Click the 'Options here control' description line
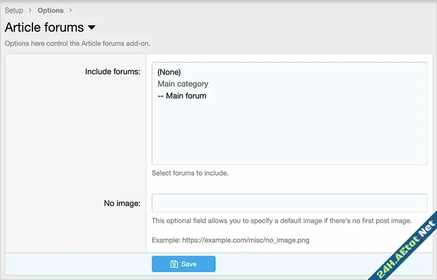Image resolution: width=437 pixels, height=280 pixels. pos(78,43)
